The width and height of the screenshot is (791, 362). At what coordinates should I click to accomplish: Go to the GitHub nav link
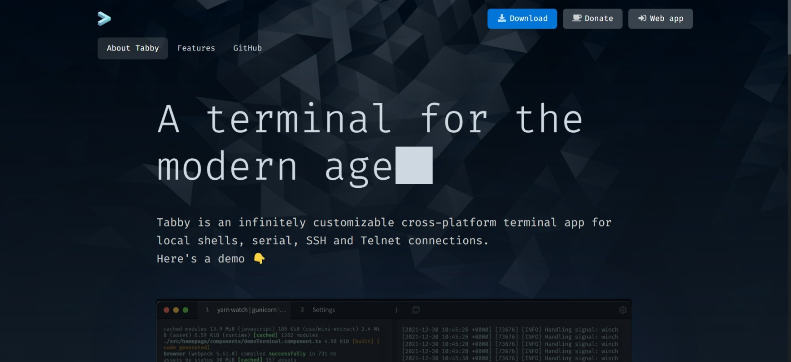247,48
